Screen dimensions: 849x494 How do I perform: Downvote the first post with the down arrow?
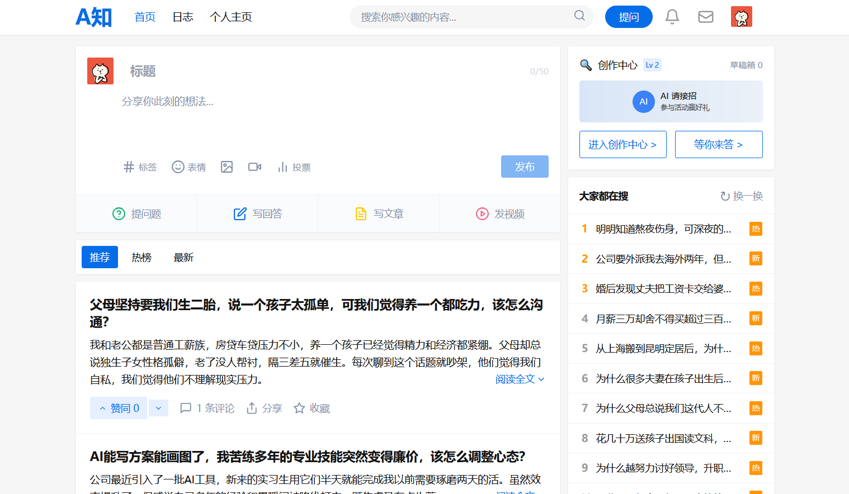pyautogui.click(x=158, y=408)
